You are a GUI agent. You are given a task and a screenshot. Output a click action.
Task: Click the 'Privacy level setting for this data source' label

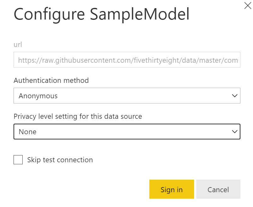(78, 116)
